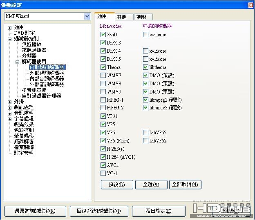Uncheck the DivX 5 checkbox
Viewport: 255px width, 220px height.
pos(103,59)
